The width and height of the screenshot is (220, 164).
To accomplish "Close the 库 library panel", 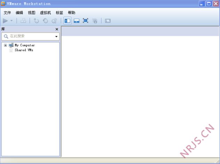I will [57, 29].
